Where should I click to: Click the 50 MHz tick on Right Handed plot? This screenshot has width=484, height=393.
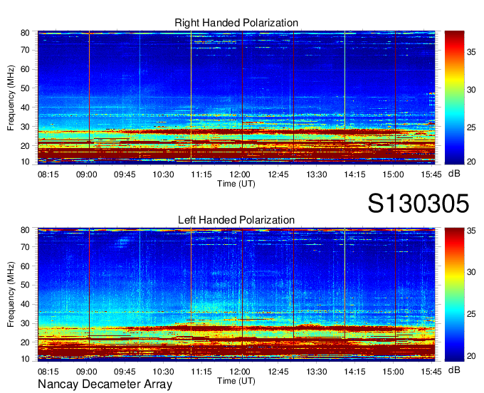(x=25, y=88)
